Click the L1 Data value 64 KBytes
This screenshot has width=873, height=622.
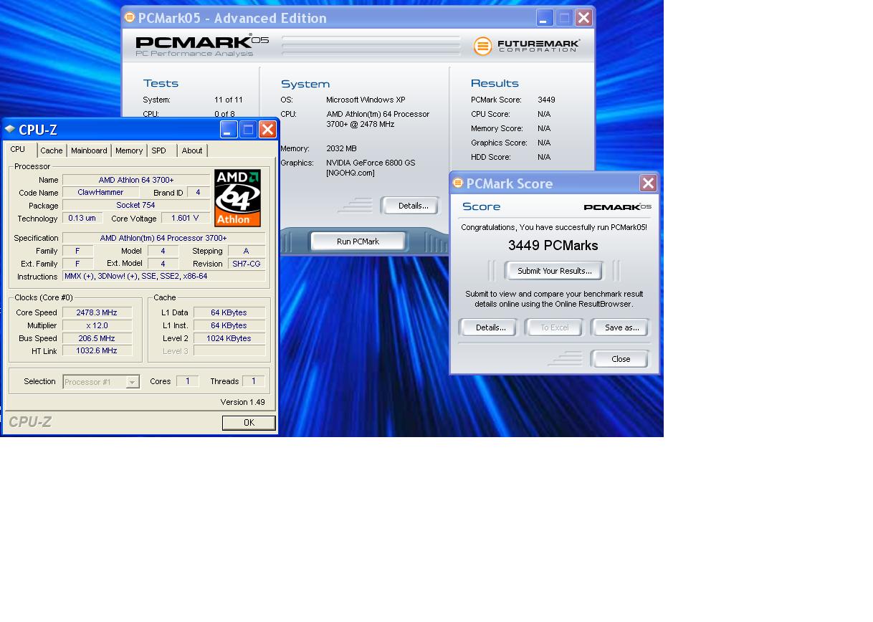point(229,312)
